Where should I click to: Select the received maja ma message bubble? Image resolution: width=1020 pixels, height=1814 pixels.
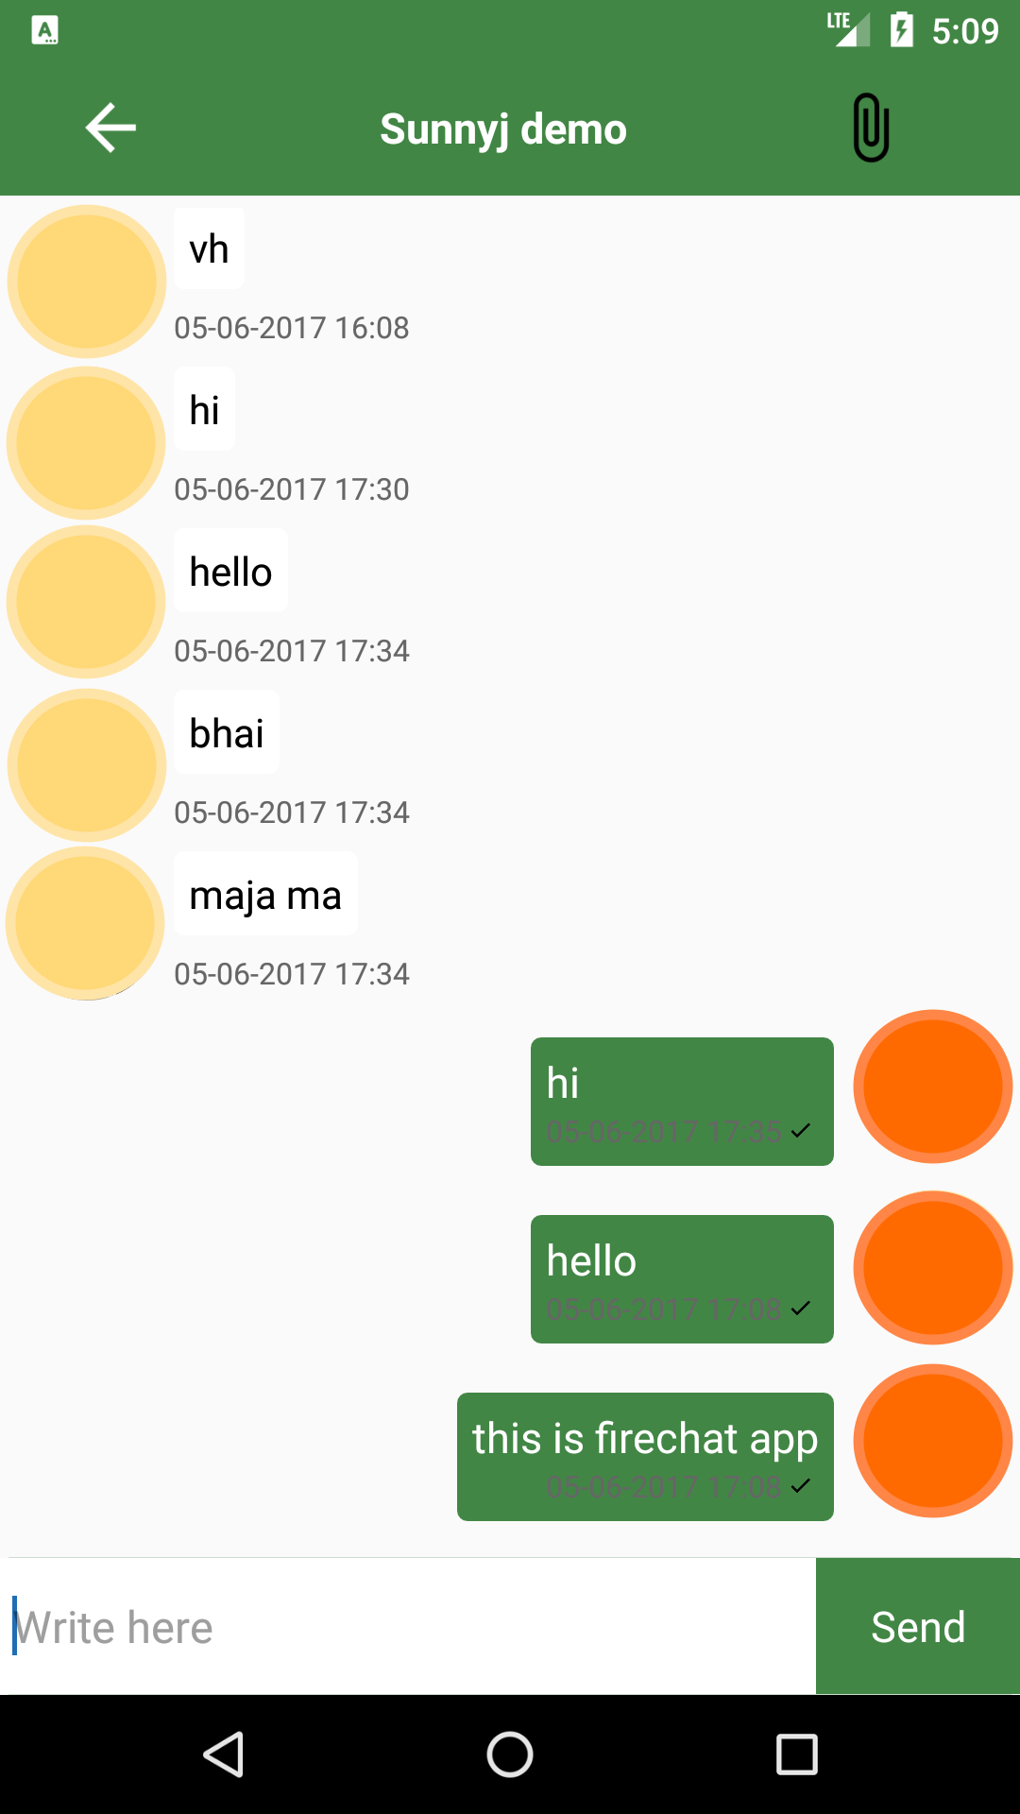coord(265,894)
